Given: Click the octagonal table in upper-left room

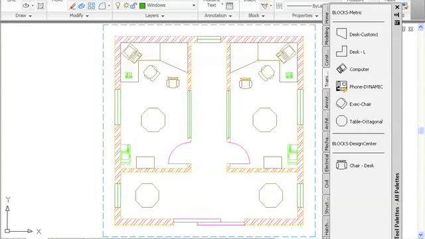Looking at the screenshot, I should click(x=153, y=119).
